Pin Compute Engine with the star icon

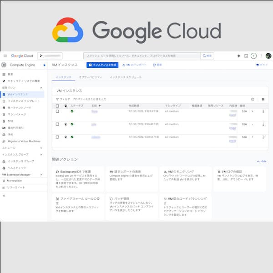(x=44, y=66)
